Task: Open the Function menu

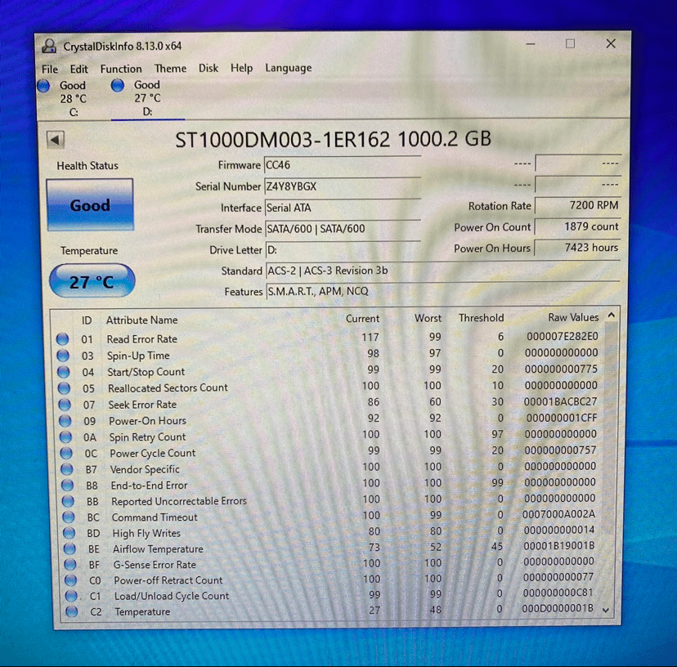Action: pos(121,69)
